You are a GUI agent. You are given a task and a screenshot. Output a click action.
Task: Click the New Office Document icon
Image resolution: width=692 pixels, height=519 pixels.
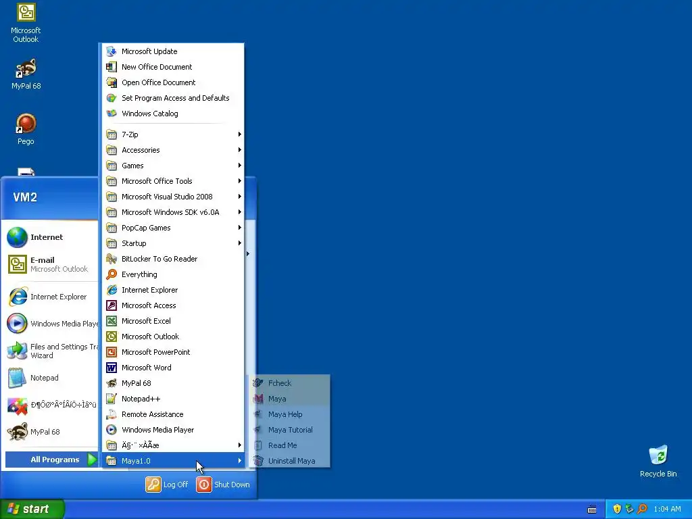[112, 67]
